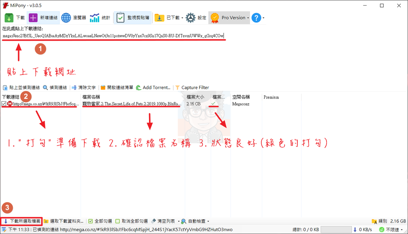The image size is (408, 234).
Task: Maximize the MiPony window
Action: (382, 6)
